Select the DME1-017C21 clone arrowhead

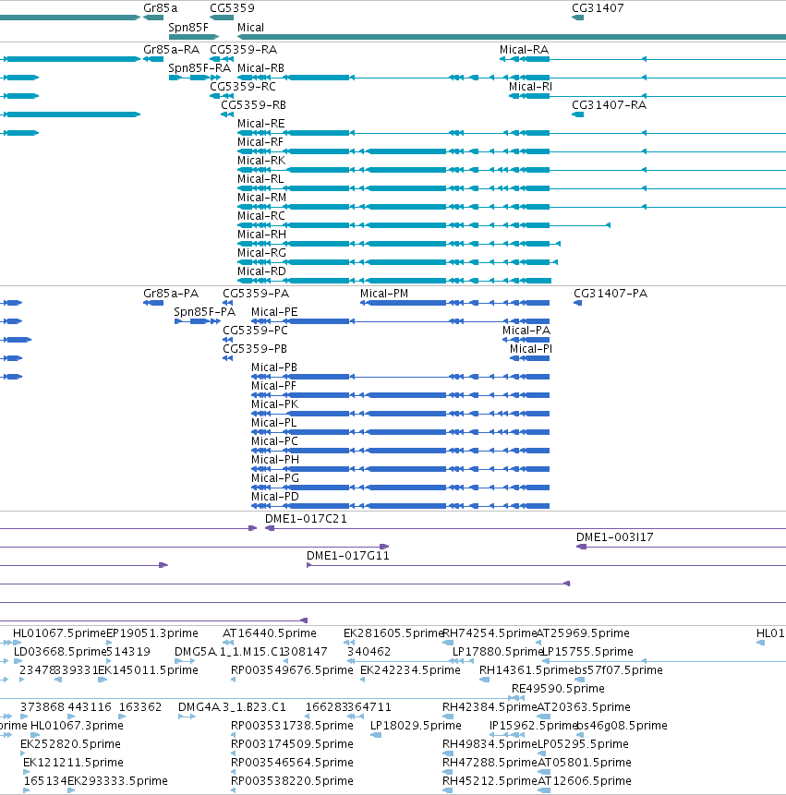270,528
